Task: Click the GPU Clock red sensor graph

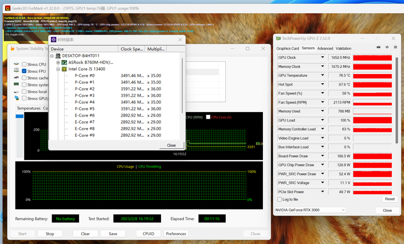Action: click(x=372, y=57)
